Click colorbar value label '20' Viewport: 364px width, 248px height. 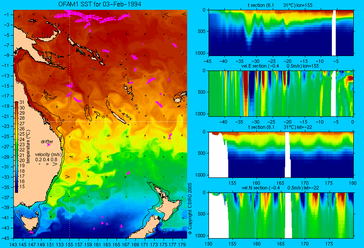point(22,160)
